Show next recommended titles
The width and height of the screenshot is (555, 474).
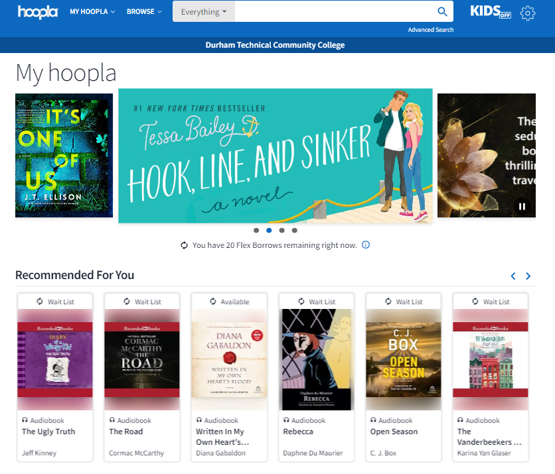pyautogui.click(x=528, y=276)
